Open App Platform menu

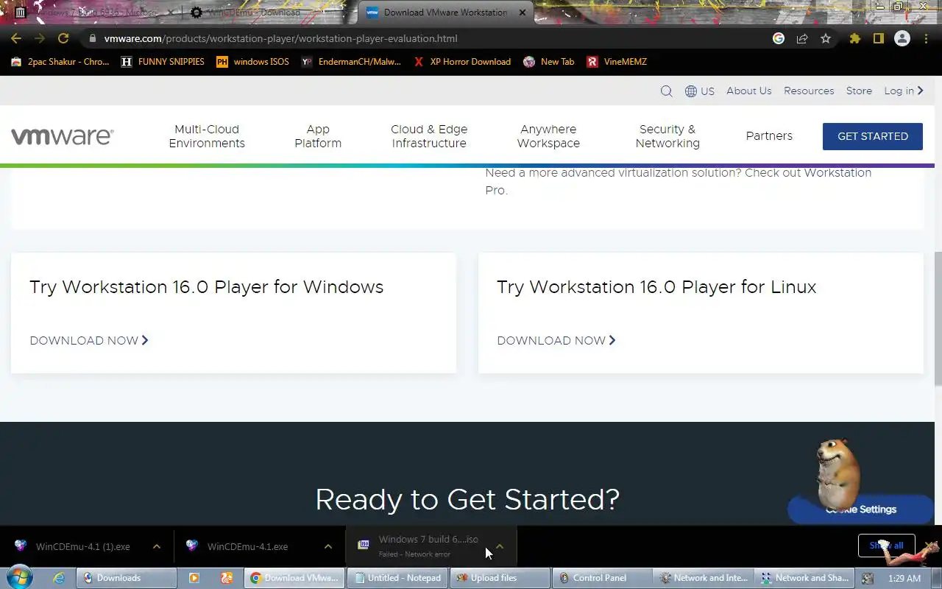coord(318,136)
